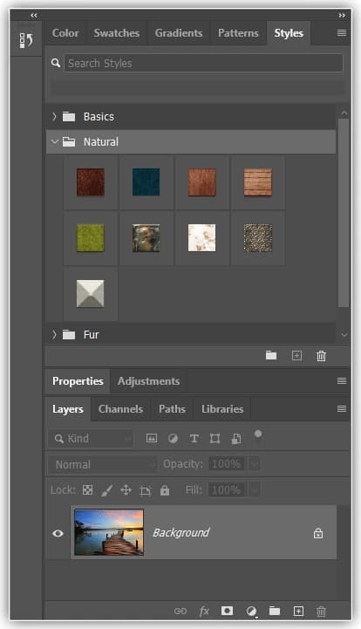Toggle prevent artboard auto-nesting lock
Image resolution: width=361 pixels, height=629 pixels.
(x=146, y=490)
